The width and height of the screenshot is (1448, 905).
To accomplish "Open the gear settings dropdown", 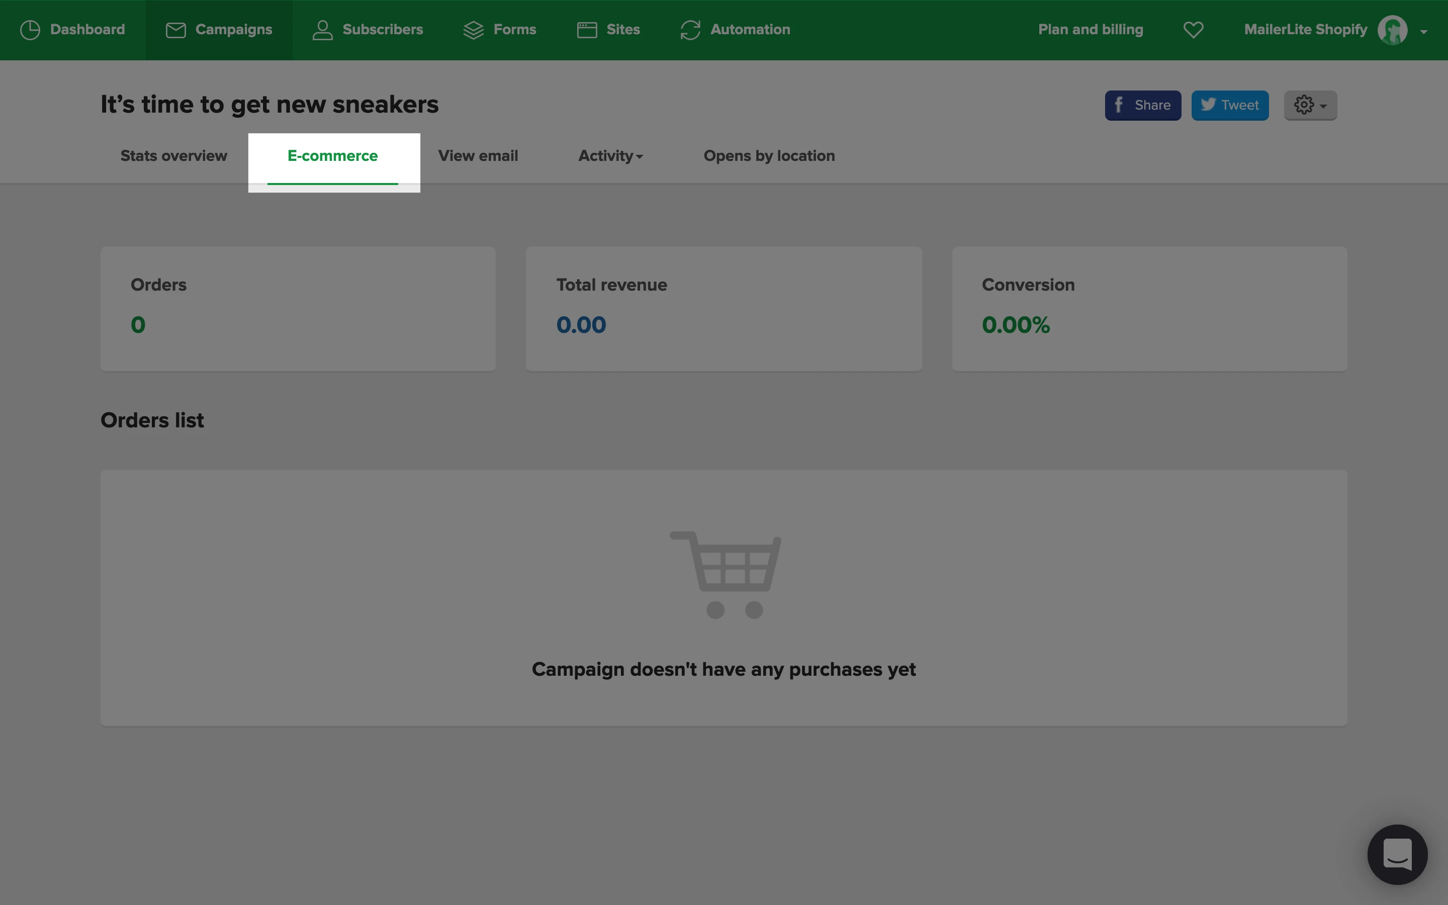I will point(1310,106).
